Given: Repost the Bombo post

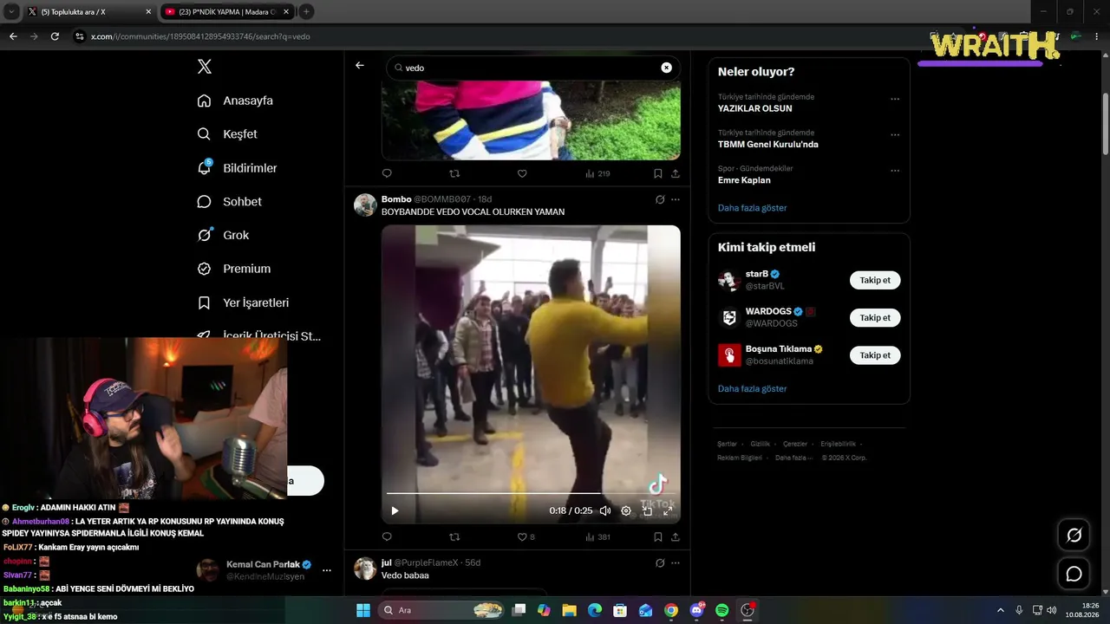Looking at the screenshot, I should [454, 537].
